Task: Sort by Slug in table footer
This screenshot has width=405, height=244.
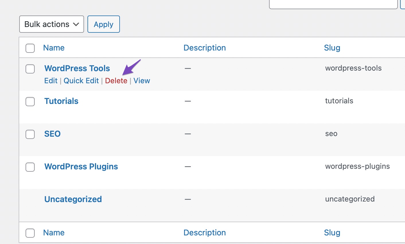Action: (x=332, y=233)
